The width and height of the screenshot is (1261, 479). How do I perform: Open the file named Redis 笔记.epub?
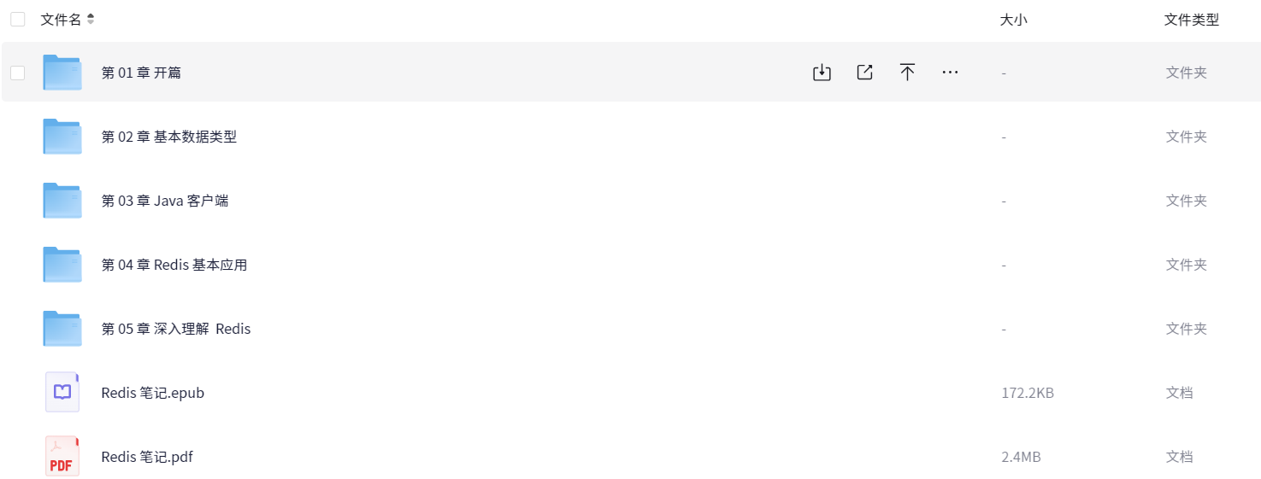(152, 393)
